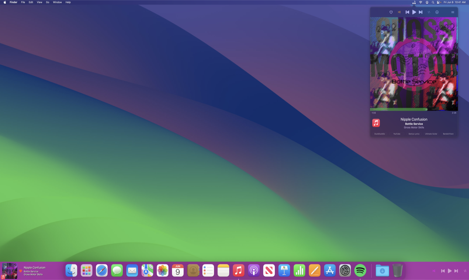The width and height of the screenshot is (469, 280).
Task: Click the heart icon in Dock widget
Action: click(x=21, y=271)
